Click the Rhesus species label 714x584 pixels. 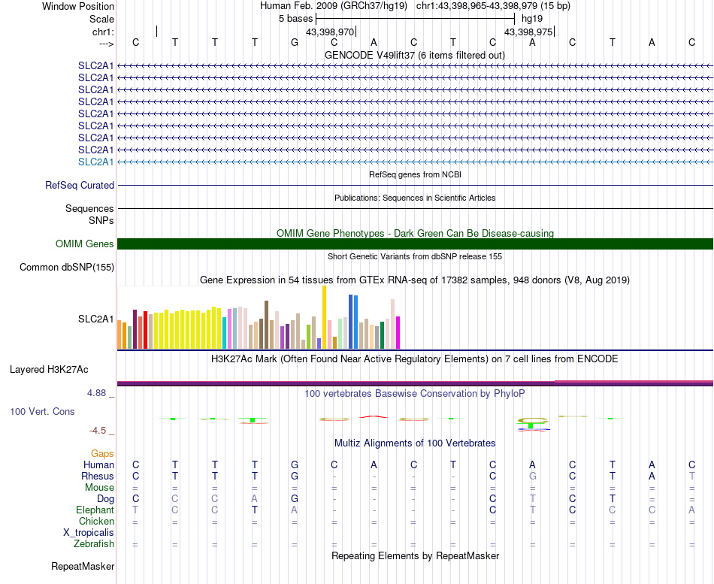click(98, 476)
